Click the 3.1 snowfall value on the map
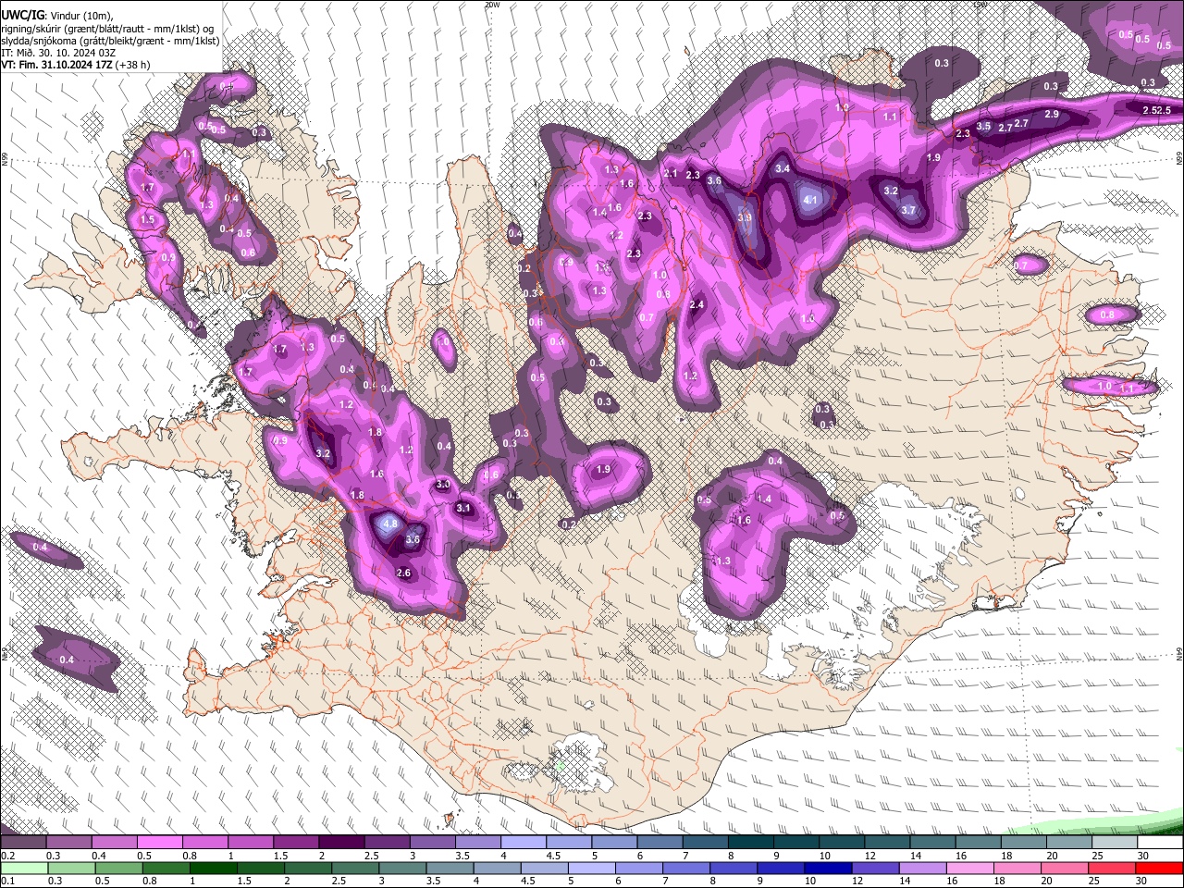Image resolution: width=1184 pixels, height=888 pixels. [464, 508]
